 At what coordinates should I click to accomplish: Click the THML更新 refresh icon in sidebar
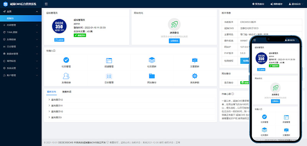tap(5, 32)
